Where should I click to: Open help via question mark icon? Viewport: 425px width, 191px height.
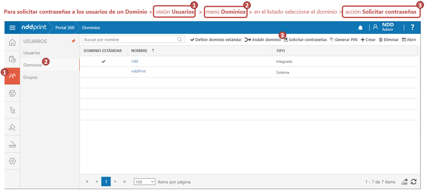click(x=412, y=28)
